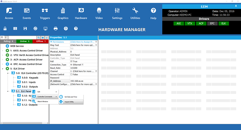Expand the 2: VTX VertX driver node
The width and height of the screenshot is (241, 130).
coord(3,55)
